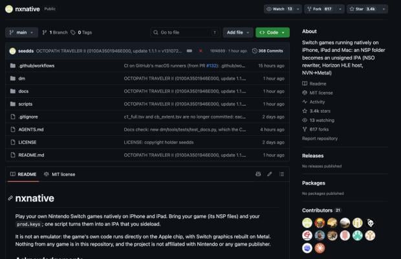Open the Contributors 21 heading
The image size is (401, 259).
coord(321,210)
